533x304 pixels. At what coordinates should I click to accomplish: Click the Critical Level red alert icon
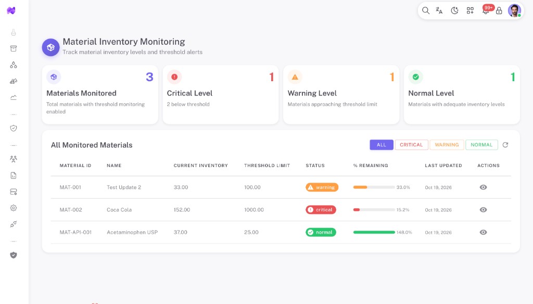tap(174, 77)
